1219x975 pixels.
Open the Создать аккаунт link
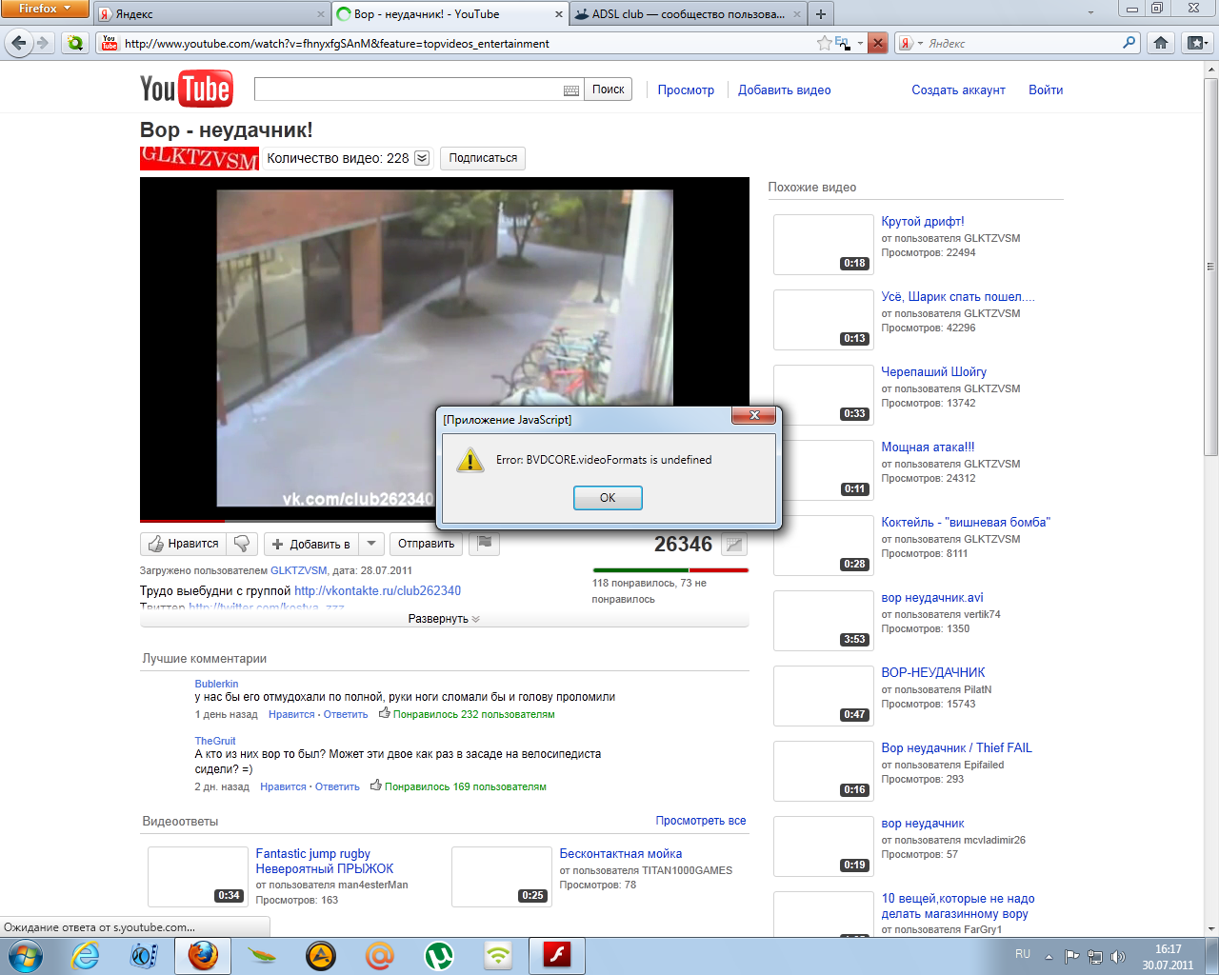click(958, 90)
